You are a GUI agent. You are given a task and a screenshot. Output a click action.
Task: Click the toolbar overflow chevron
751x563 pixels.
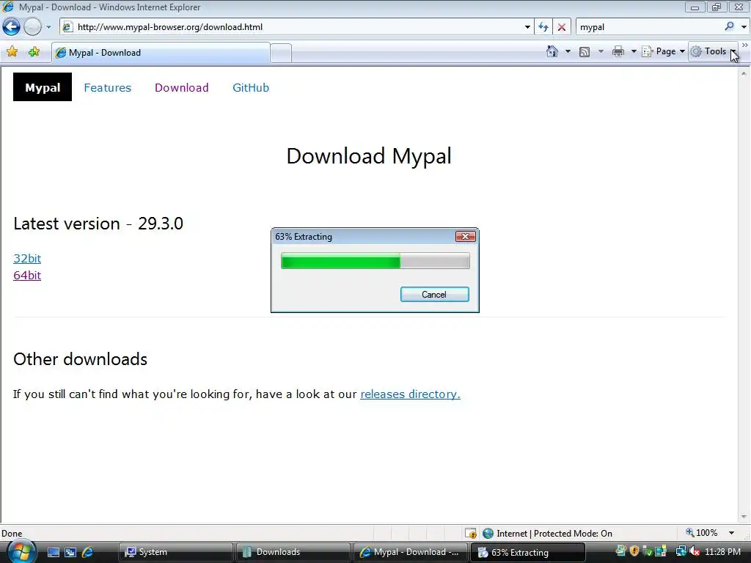(745, 45)
